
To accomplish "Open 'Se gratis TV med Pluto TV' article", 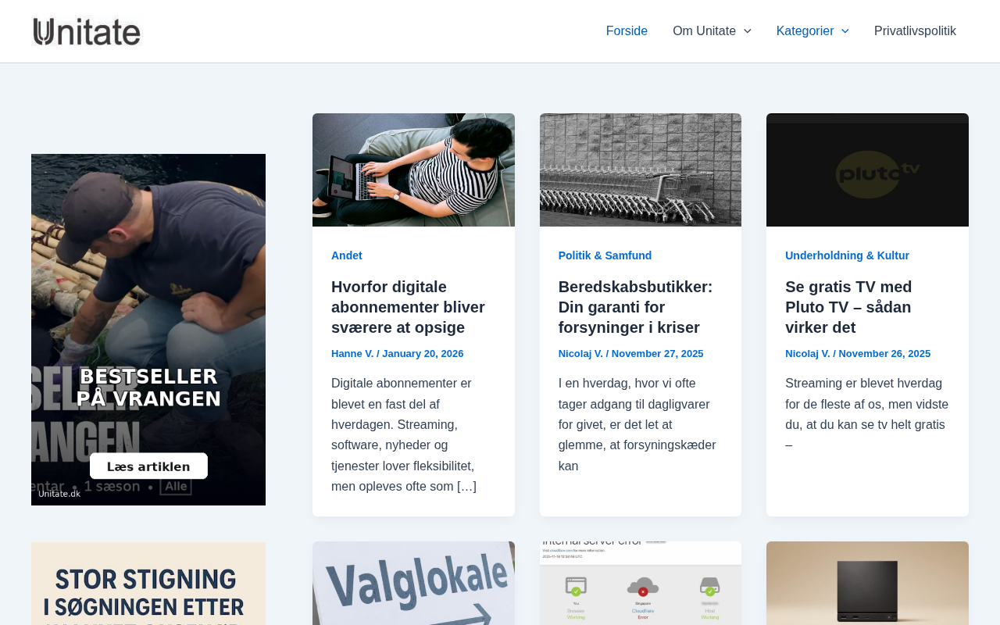I will [x=848, y=307].
